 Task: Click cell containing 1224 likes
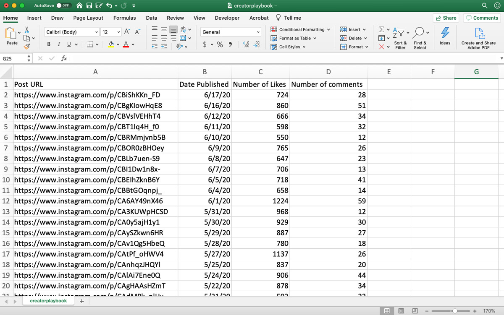(x=260, y=201)
